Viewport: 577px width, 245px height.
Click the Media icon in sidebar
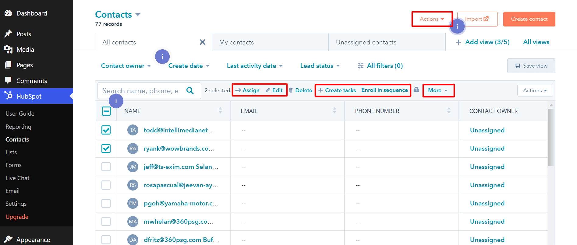point(8,49)
